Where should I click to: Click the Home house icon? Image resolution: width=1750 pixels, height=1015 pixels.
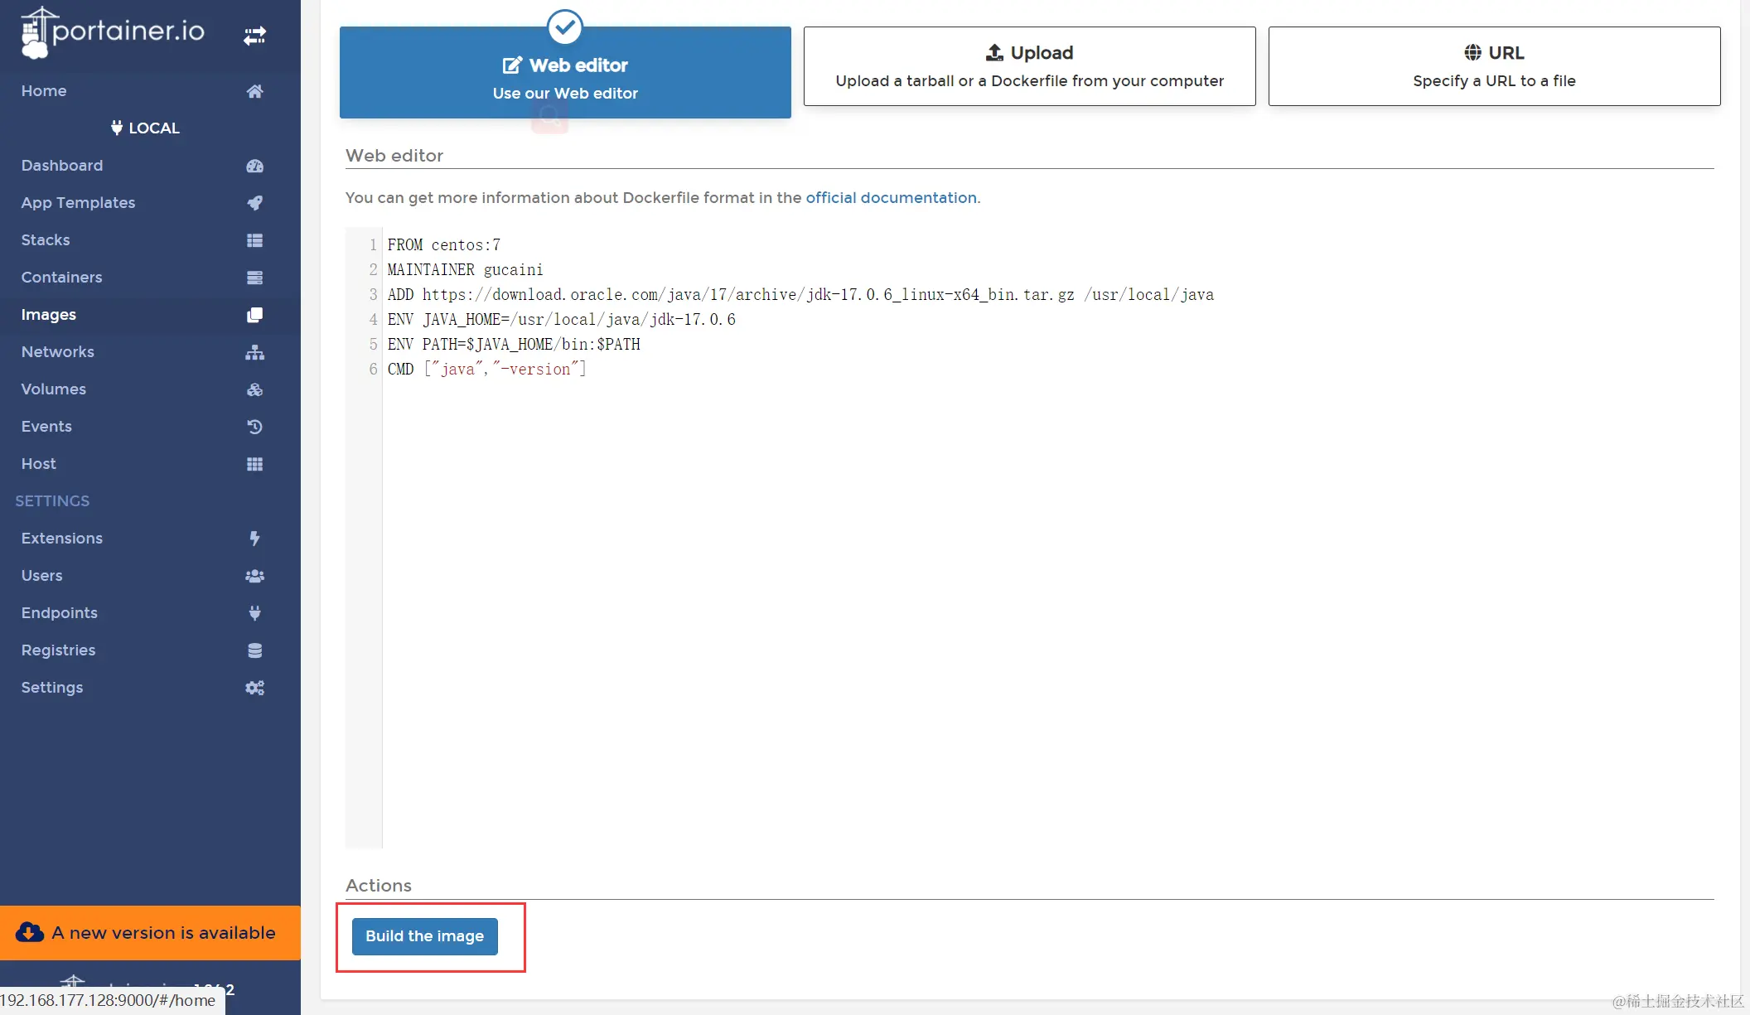pyautogui.click(x=254, y=91)
